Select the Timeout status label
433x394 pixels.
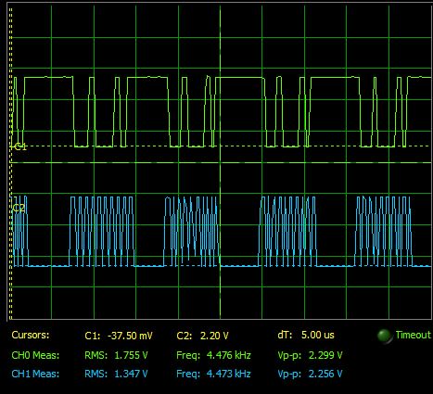413,335
